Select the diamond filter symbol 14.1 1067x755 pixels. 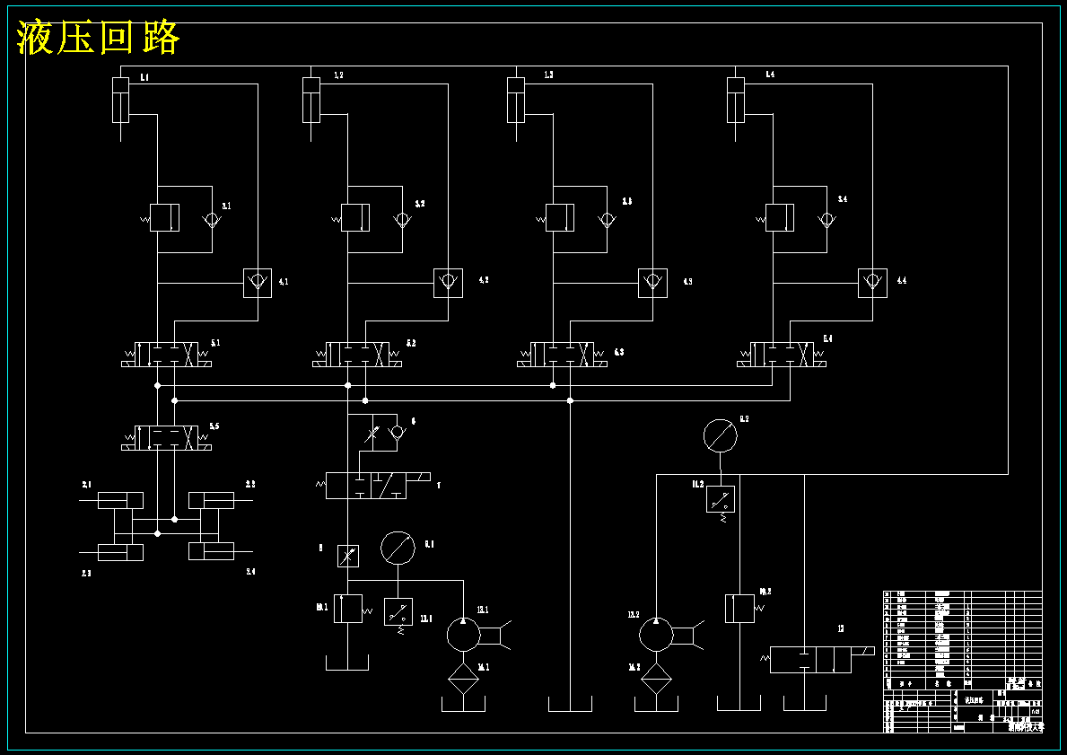[x=463, y=679]
